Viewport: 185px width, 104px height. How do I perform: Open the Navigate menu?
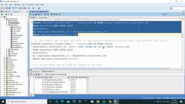(x=17, y=5)
